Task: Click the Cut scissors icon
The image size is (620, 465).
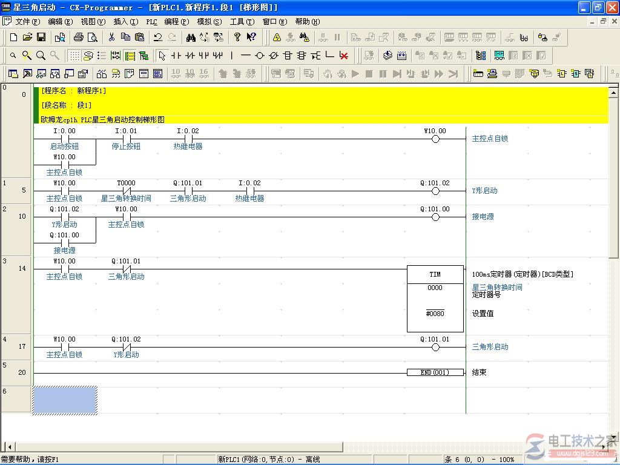Action: 111,38
